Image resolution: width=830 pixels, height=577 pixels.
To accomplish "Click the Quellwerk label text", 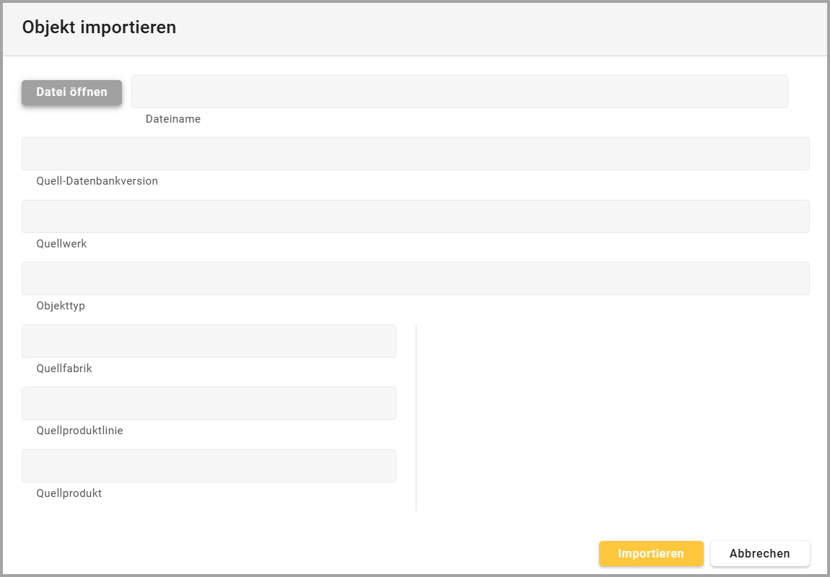I will (61, 244).
